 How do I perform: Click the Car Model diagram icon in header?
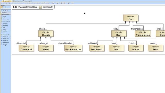pyautogui.click(x=40, y=7)
